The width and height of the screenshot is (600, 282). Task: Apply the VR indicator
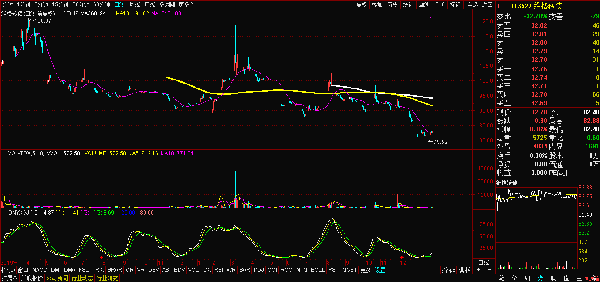click(141, 270)
